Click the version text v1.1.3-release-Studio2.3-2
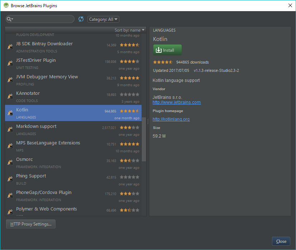The image size is (296, 250). tap(216, 70)
